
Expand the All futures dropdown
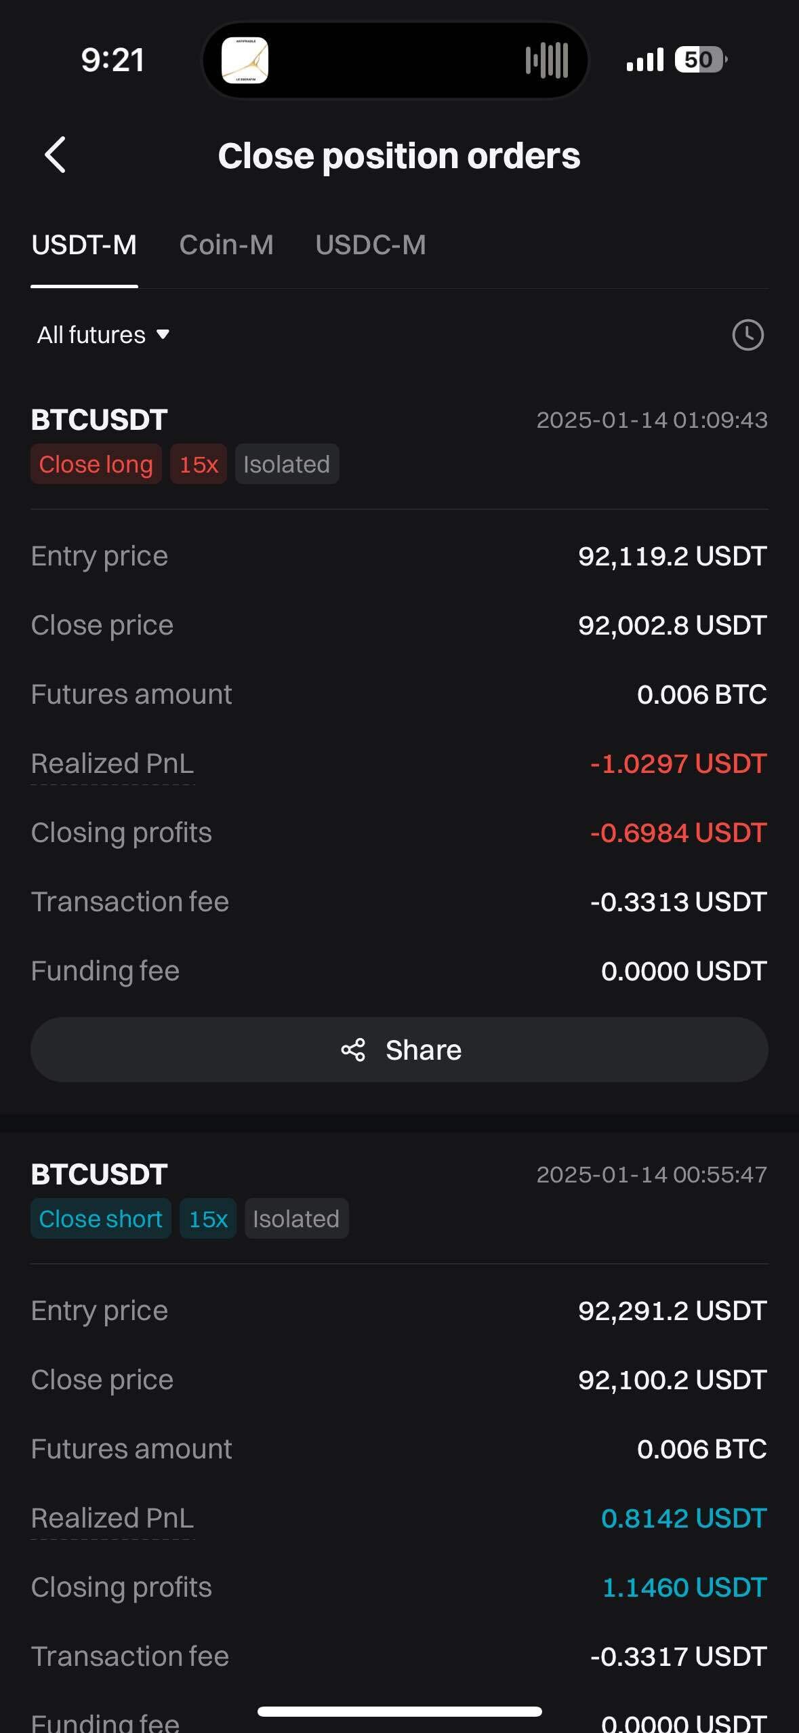click(x=103, y=335)
